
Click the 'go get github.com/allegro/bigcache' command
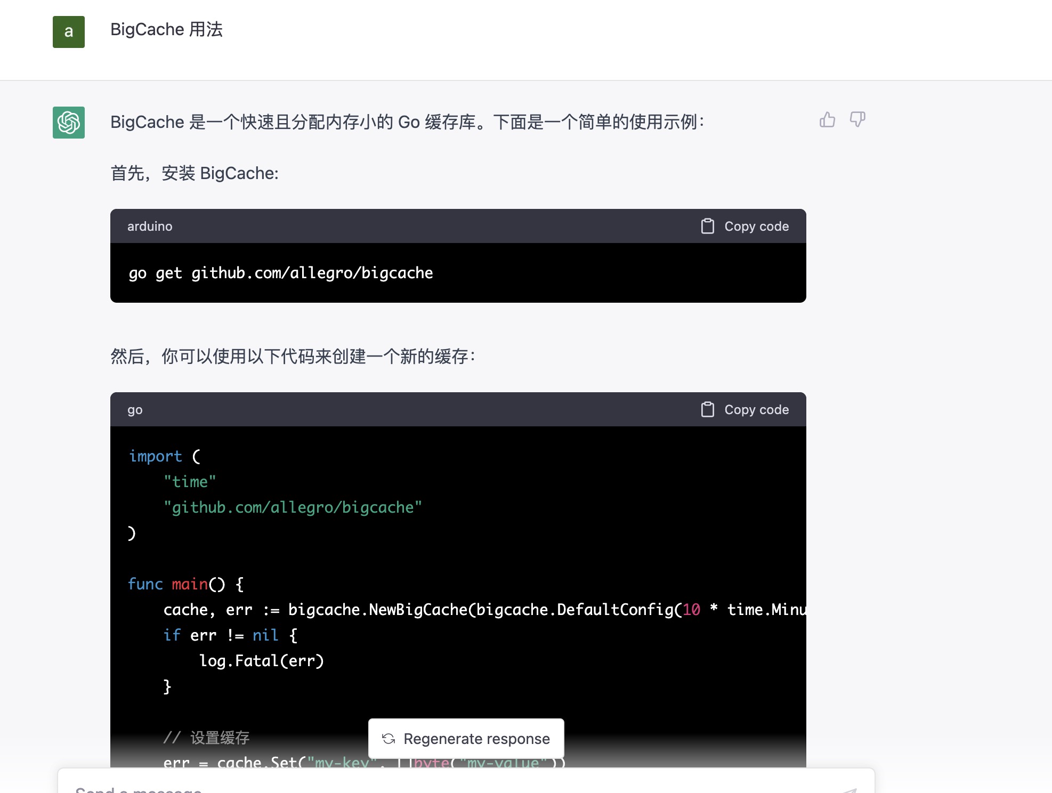click(281, 273)
